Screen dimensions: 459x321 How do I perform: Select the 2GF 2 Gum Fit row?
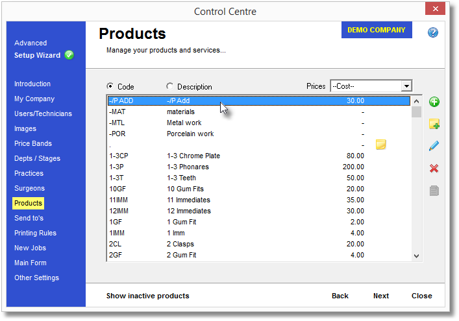[259, 256]
